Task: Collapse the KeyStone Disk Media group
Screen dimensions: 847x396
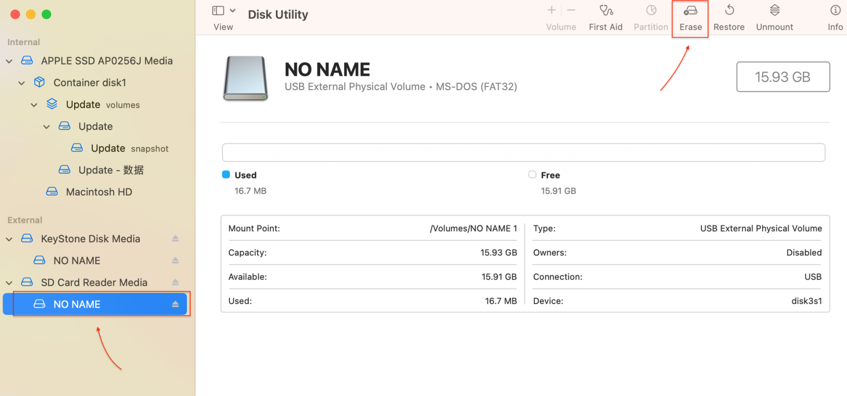Action: pyautogui.click(x=9, y=239)
